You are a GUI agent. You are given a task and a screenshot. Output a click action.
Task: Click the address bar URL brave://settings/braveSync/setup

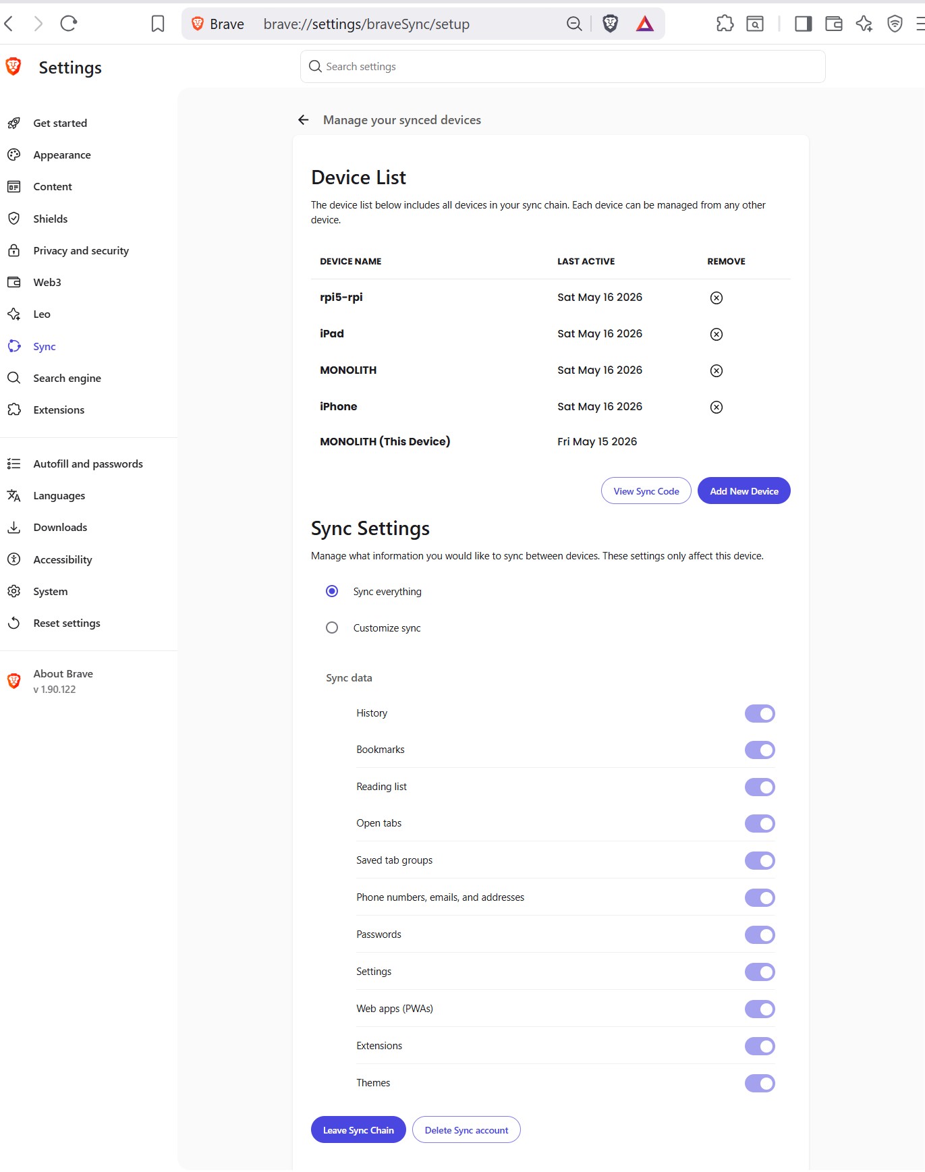366,24
